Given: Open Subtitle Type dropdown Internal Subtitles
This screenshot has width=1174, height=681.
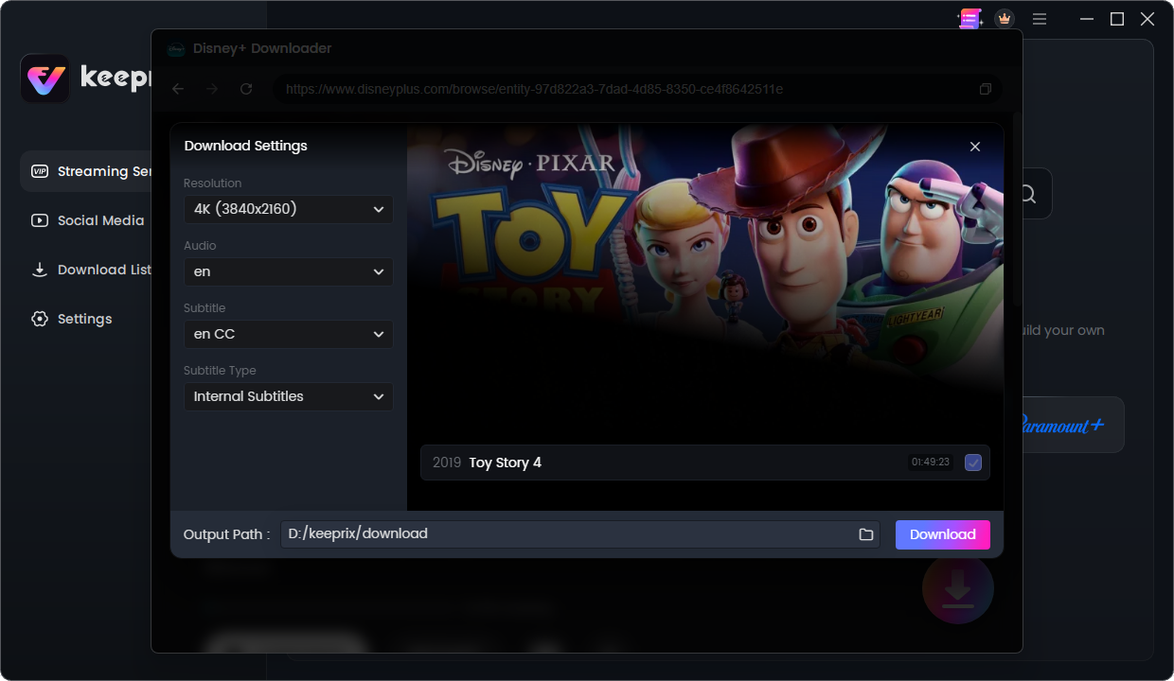Looking at the screenshot, I should click(x=289, y=396).
